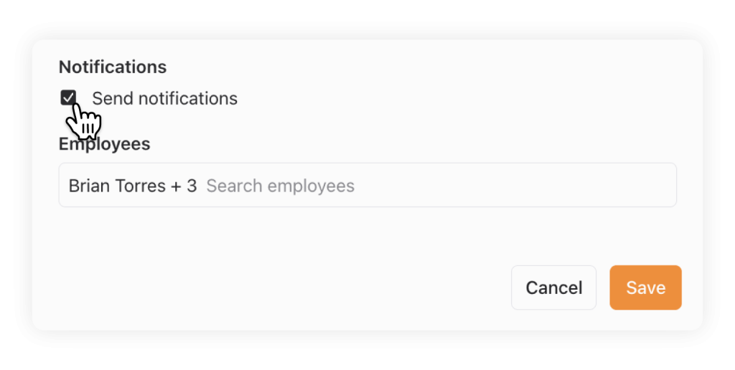This screenshot has height=370, width=735.
Task: Click the Brian Torres name in the field
Action: click(117, 186)
